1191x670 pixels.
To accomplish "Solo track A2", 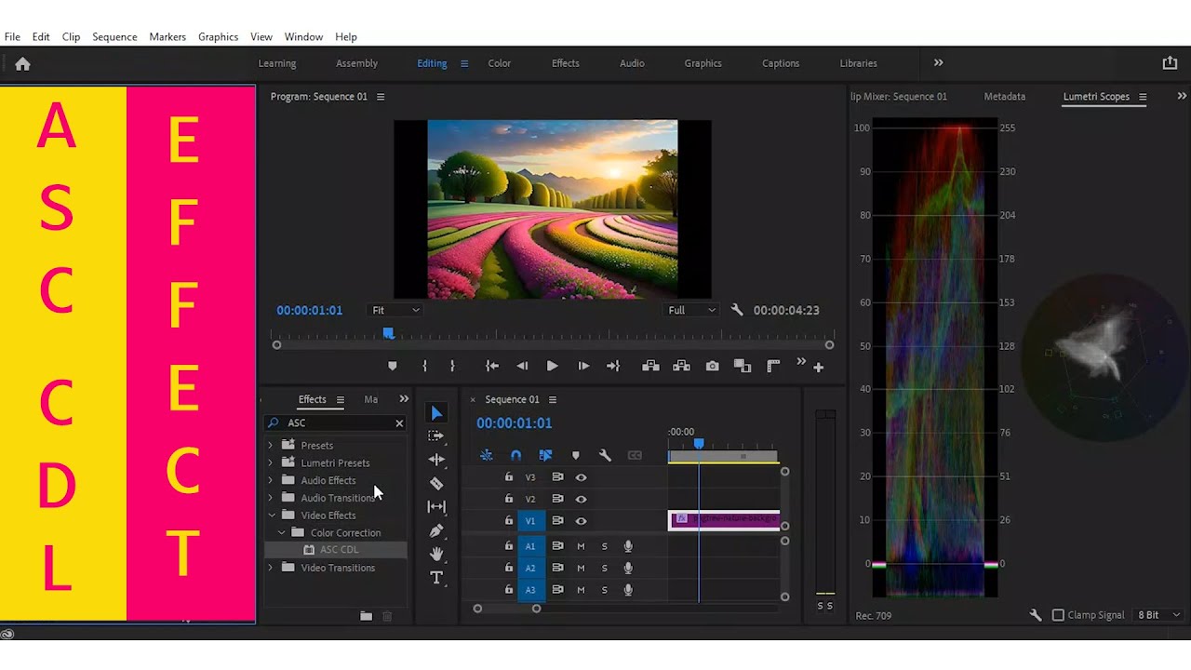I will click(x=604, y=568).
